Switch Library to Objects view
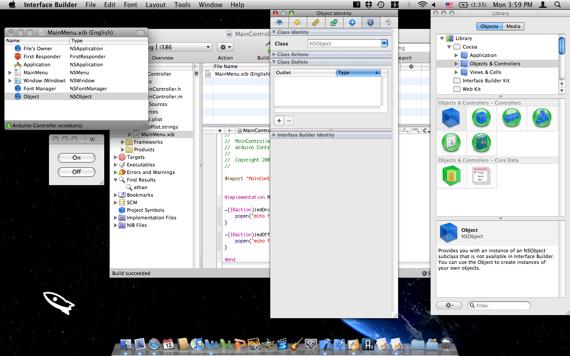The image size is (570, 356). (489, 26)
